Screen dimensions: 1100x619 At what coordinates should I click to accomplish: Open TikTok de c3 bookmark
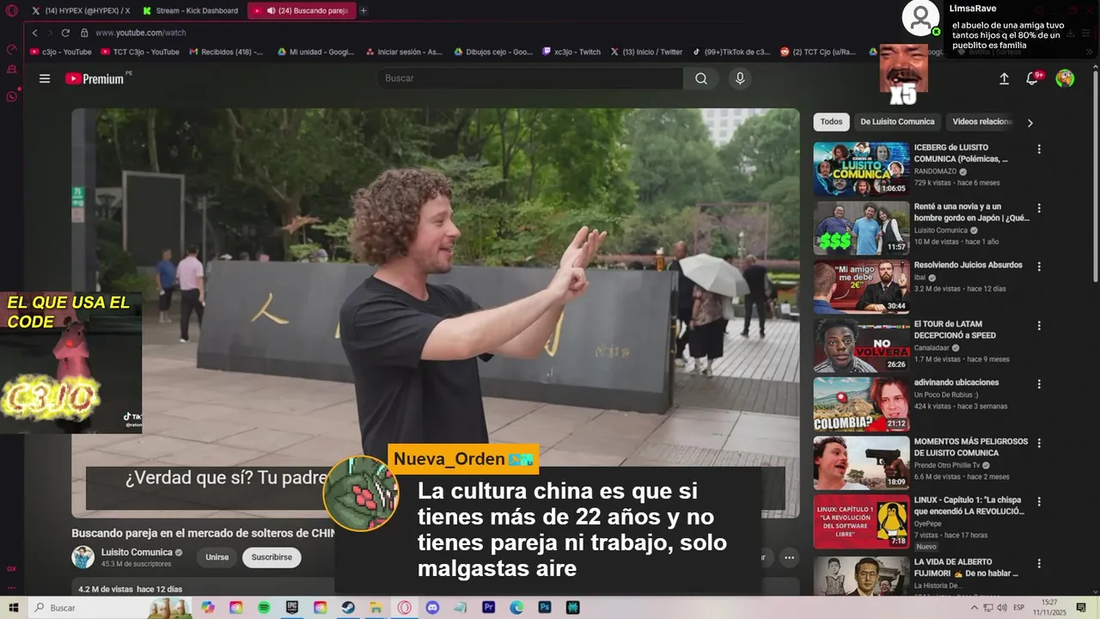pyautogui.click(x=731, y=52)
